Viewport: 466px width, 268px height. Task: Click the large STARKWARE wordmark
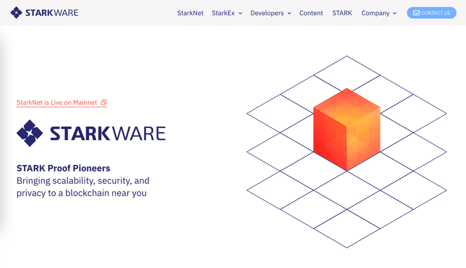(x=108, y=133)
